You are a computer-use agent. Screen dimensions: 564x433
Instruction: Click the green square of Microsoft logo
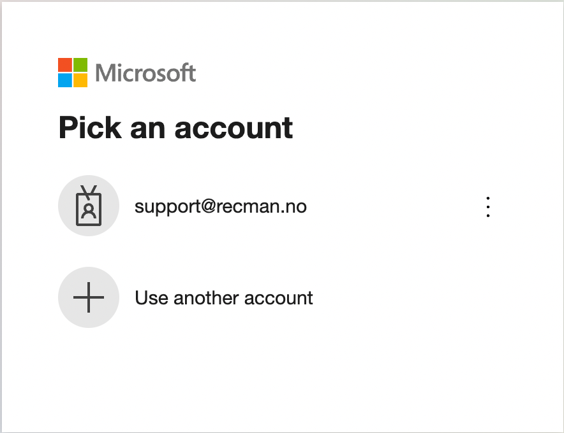coord(80,65)
